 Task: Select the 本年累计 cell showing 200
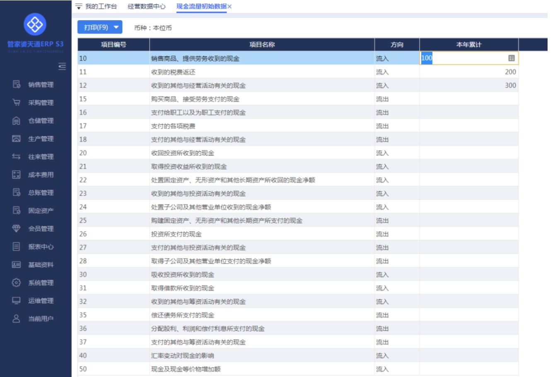point(469,72)
